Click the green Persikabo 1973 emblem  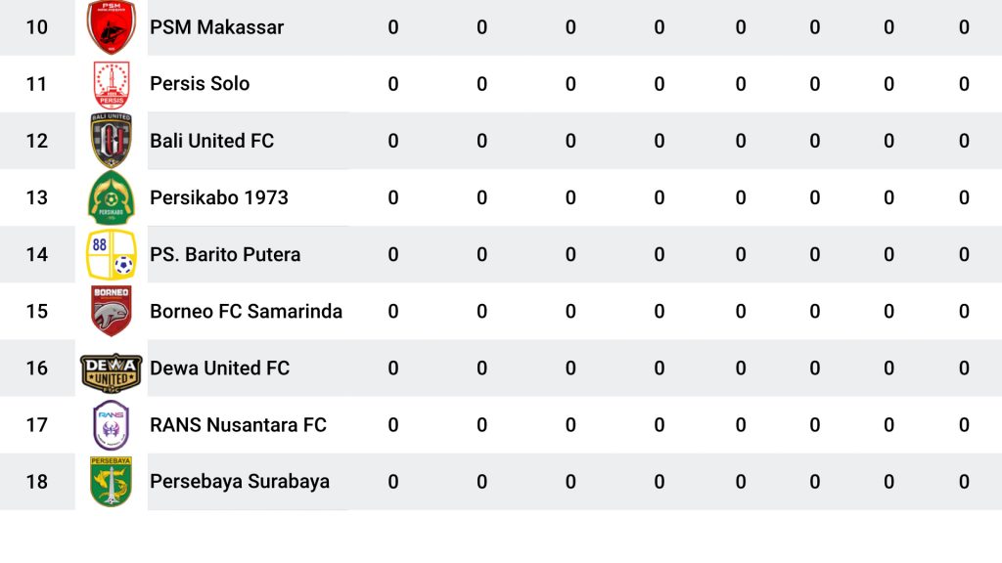coord(112,197)
